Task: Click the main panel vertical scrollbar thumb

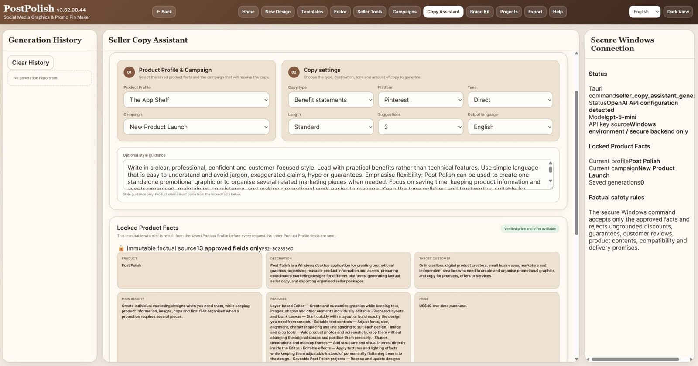Action: 576,163
